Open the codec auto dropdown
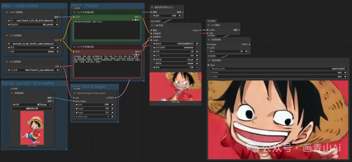352x162 pixels. click(x=278, y=77)
